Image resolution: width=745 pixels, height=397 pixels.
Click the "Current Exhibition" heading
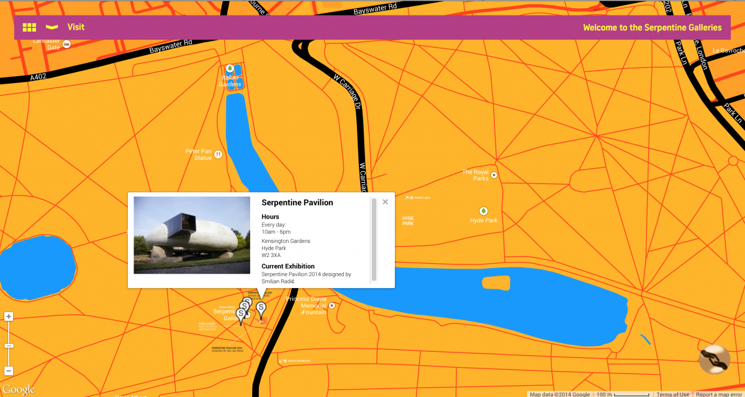[288, 266]
